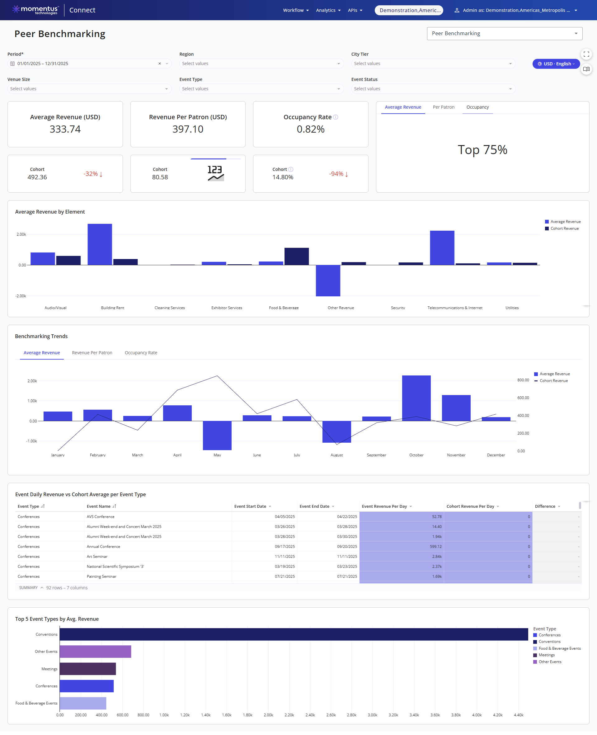The image size is (597, 735).
Task: Click the fullscreen expand icon
Action: [x=586, y=54]
